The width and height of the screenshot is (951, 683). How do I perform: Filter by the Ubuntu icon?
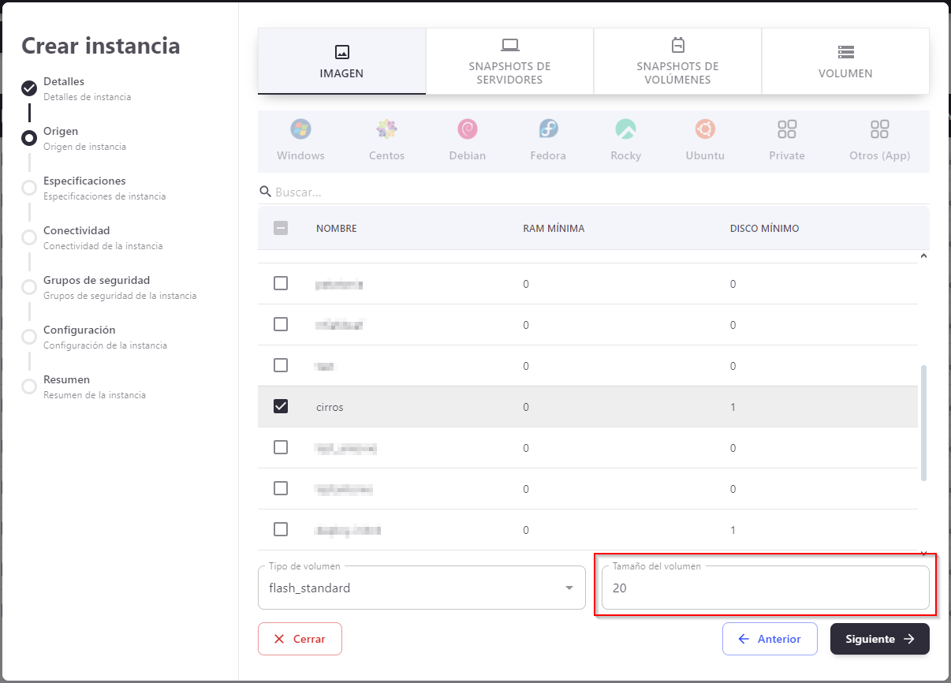click(x=704, y=129)
